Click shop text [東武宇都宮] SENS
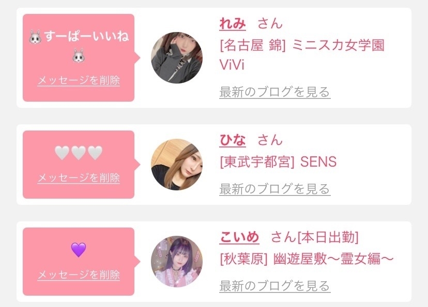 [x=278, y=162]
